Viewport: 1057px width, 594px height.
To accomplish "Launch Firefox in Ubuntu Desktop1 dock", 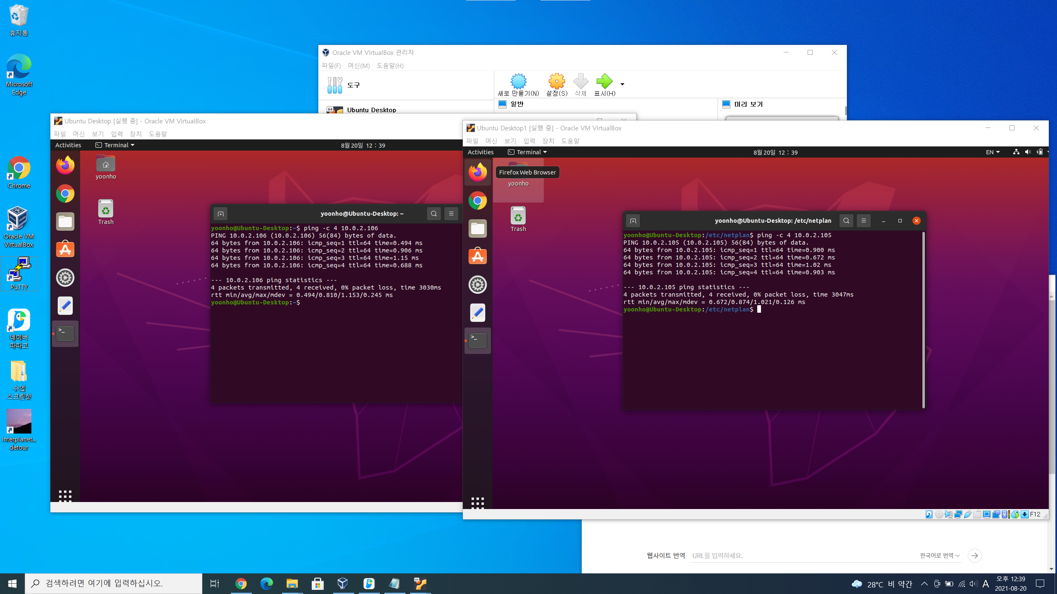I will click(x=478, y=172).
